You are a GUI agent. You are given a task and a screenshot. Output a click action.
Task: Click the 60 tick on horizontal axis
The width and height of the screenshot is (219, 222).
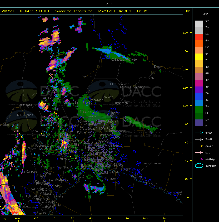click(x=109, y=219)
